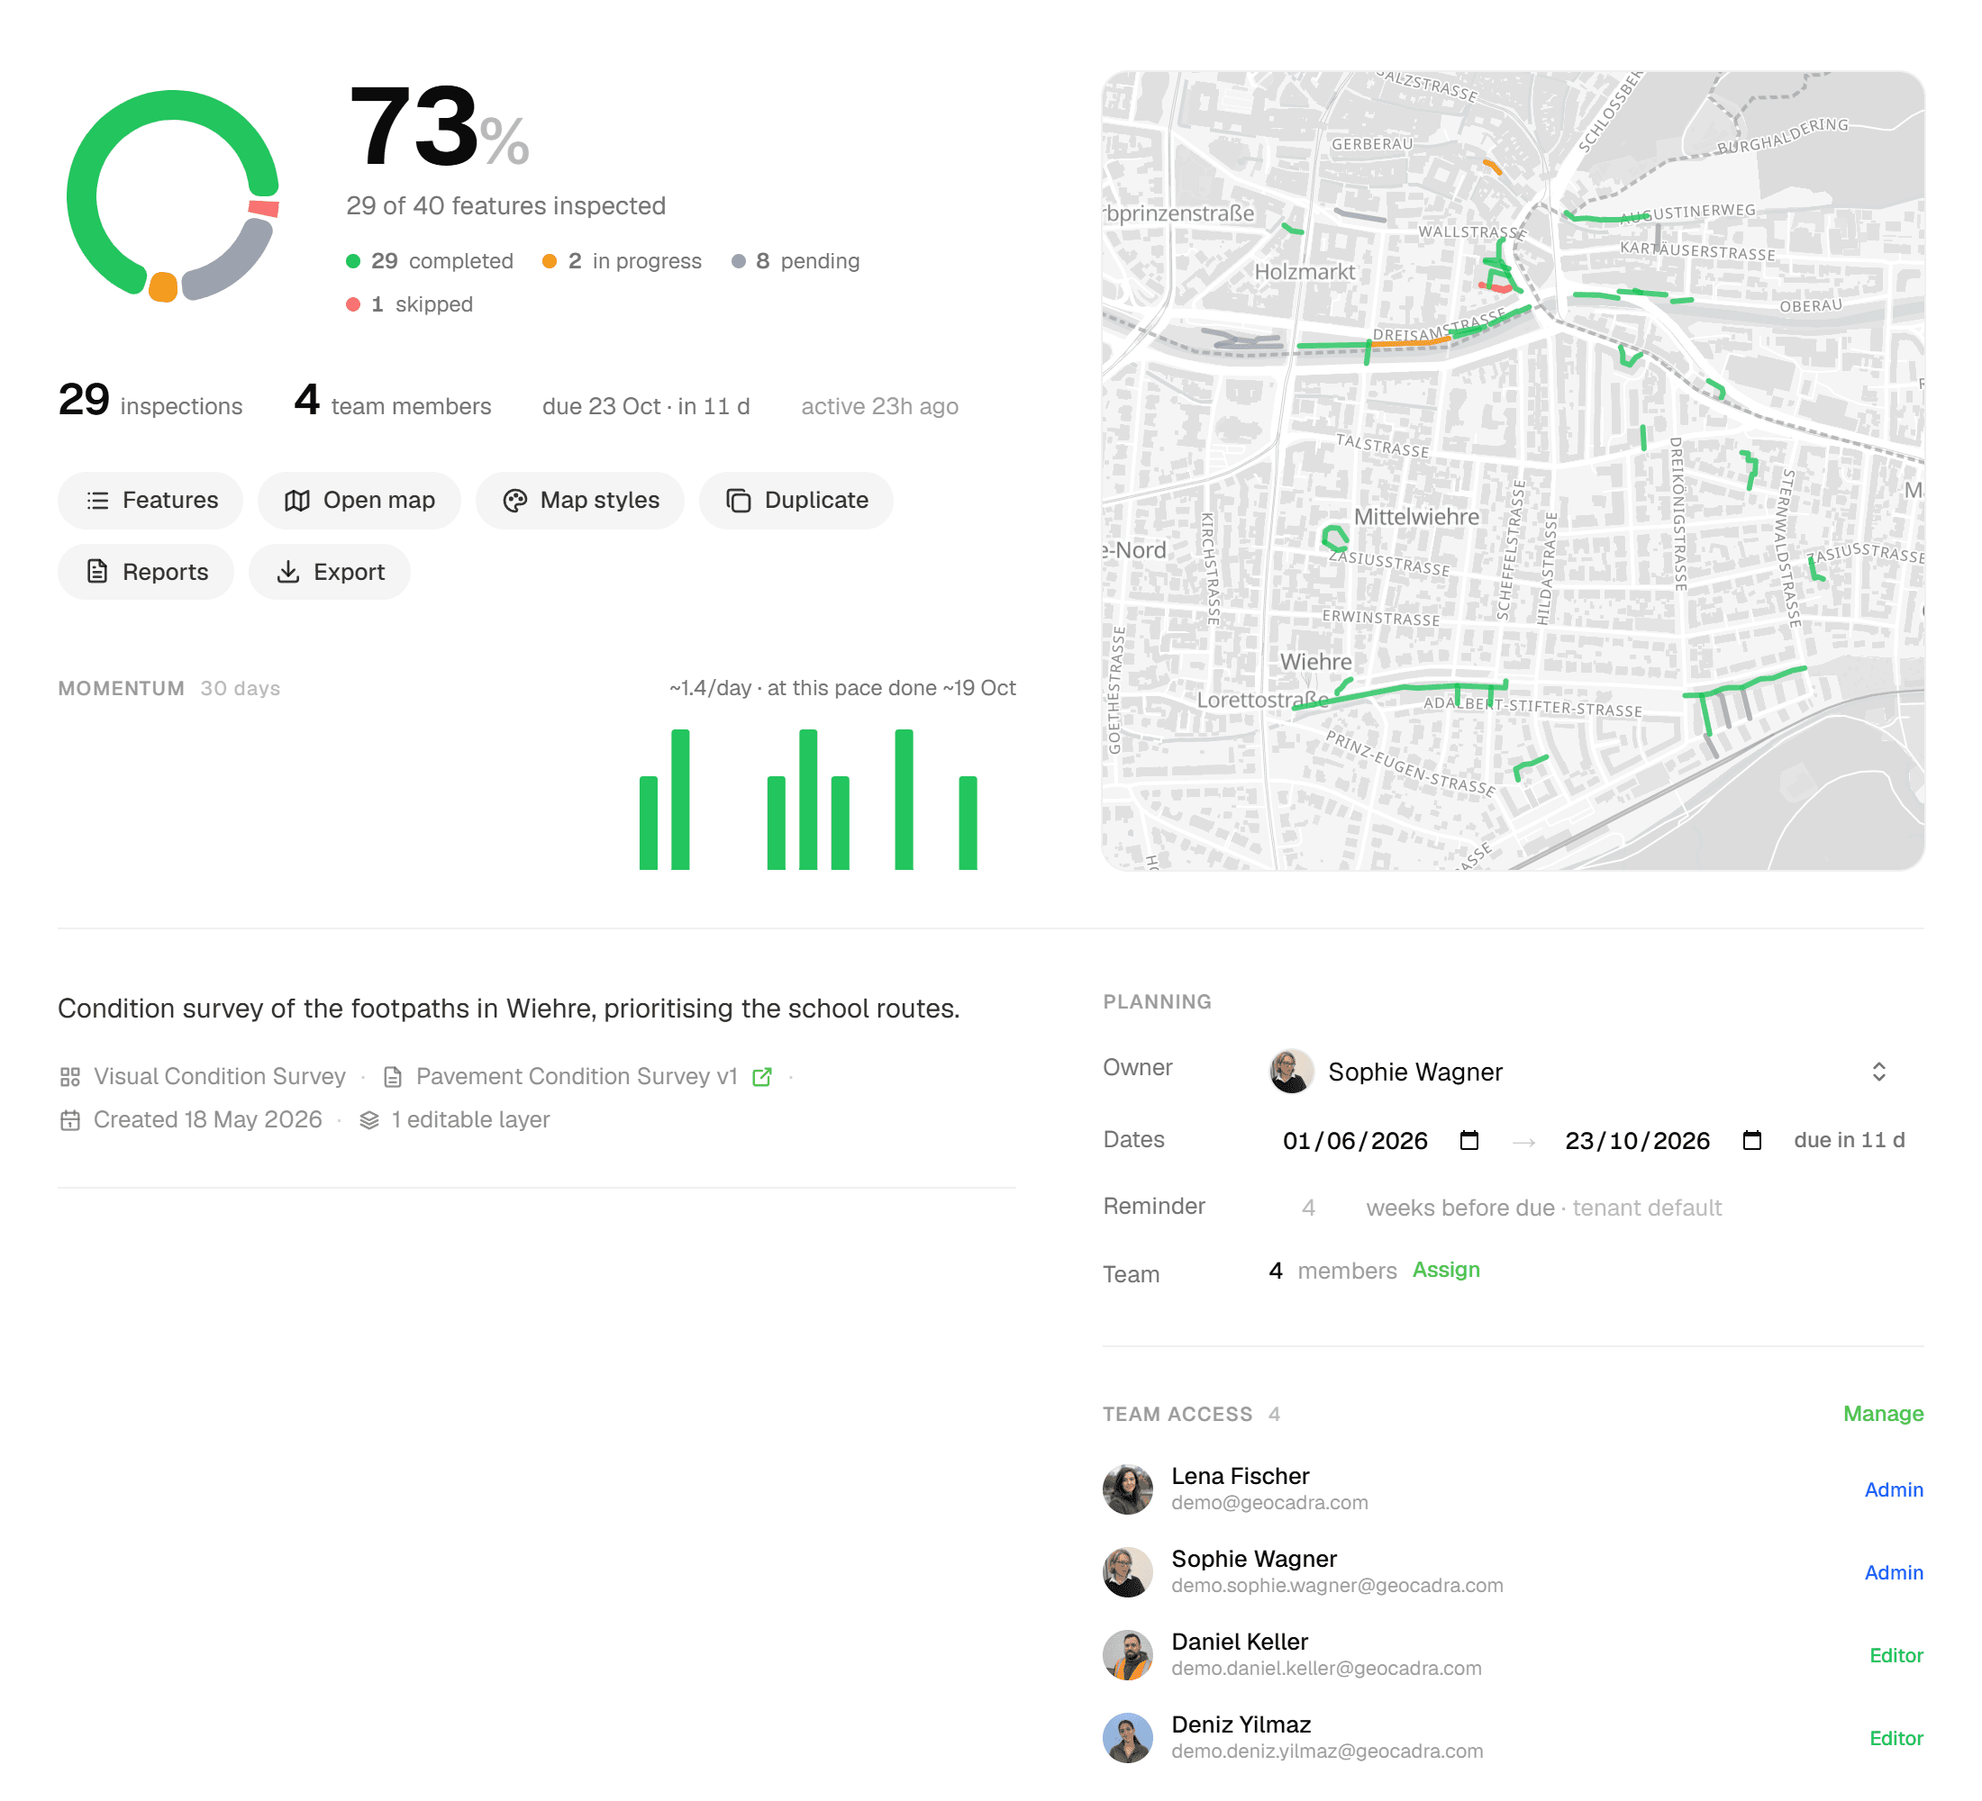This screenshot has height=1801, width=1982.
Task: Click the green dot next to 29 completed
Action: point(354,261)
